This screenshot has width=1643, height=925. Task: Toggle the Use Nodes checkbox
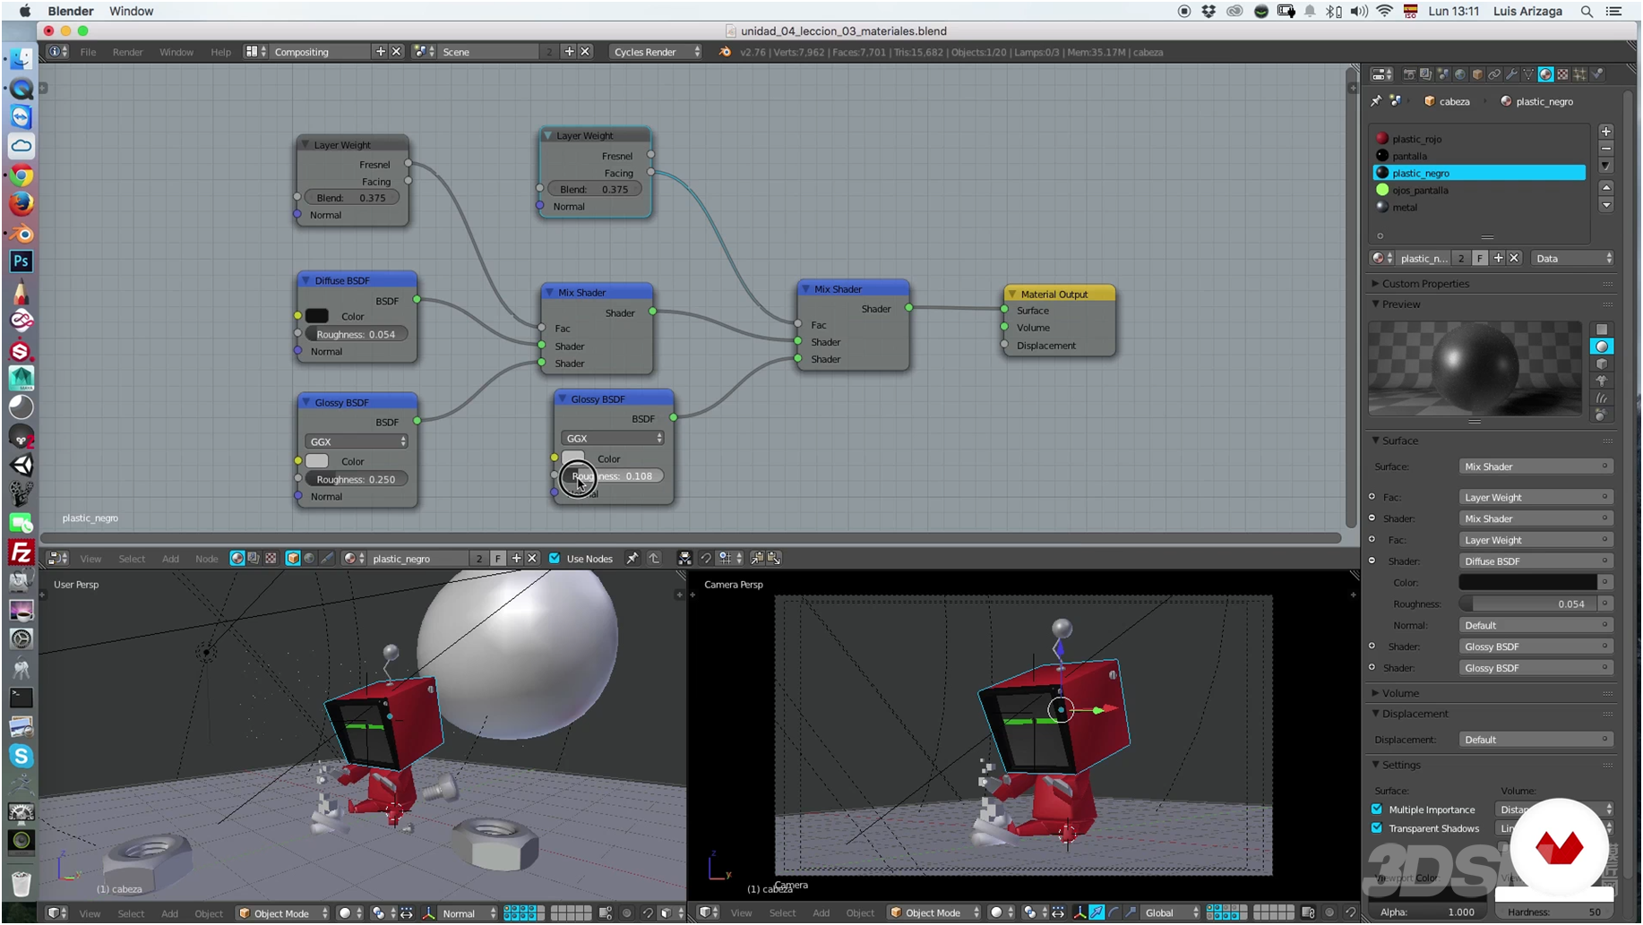coord(555,558)
